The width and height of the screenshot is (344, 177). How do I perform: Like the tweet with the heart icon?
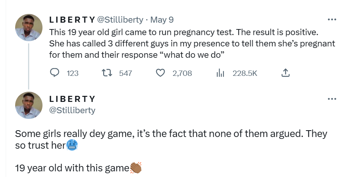(x=160, y=73)
